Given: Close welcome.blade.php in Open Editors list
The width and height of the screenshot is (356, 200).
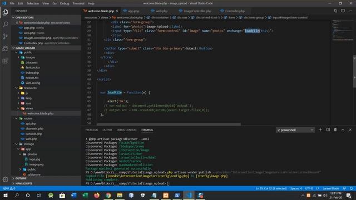Looking at the screenshot, I should (x=17, y=23).
